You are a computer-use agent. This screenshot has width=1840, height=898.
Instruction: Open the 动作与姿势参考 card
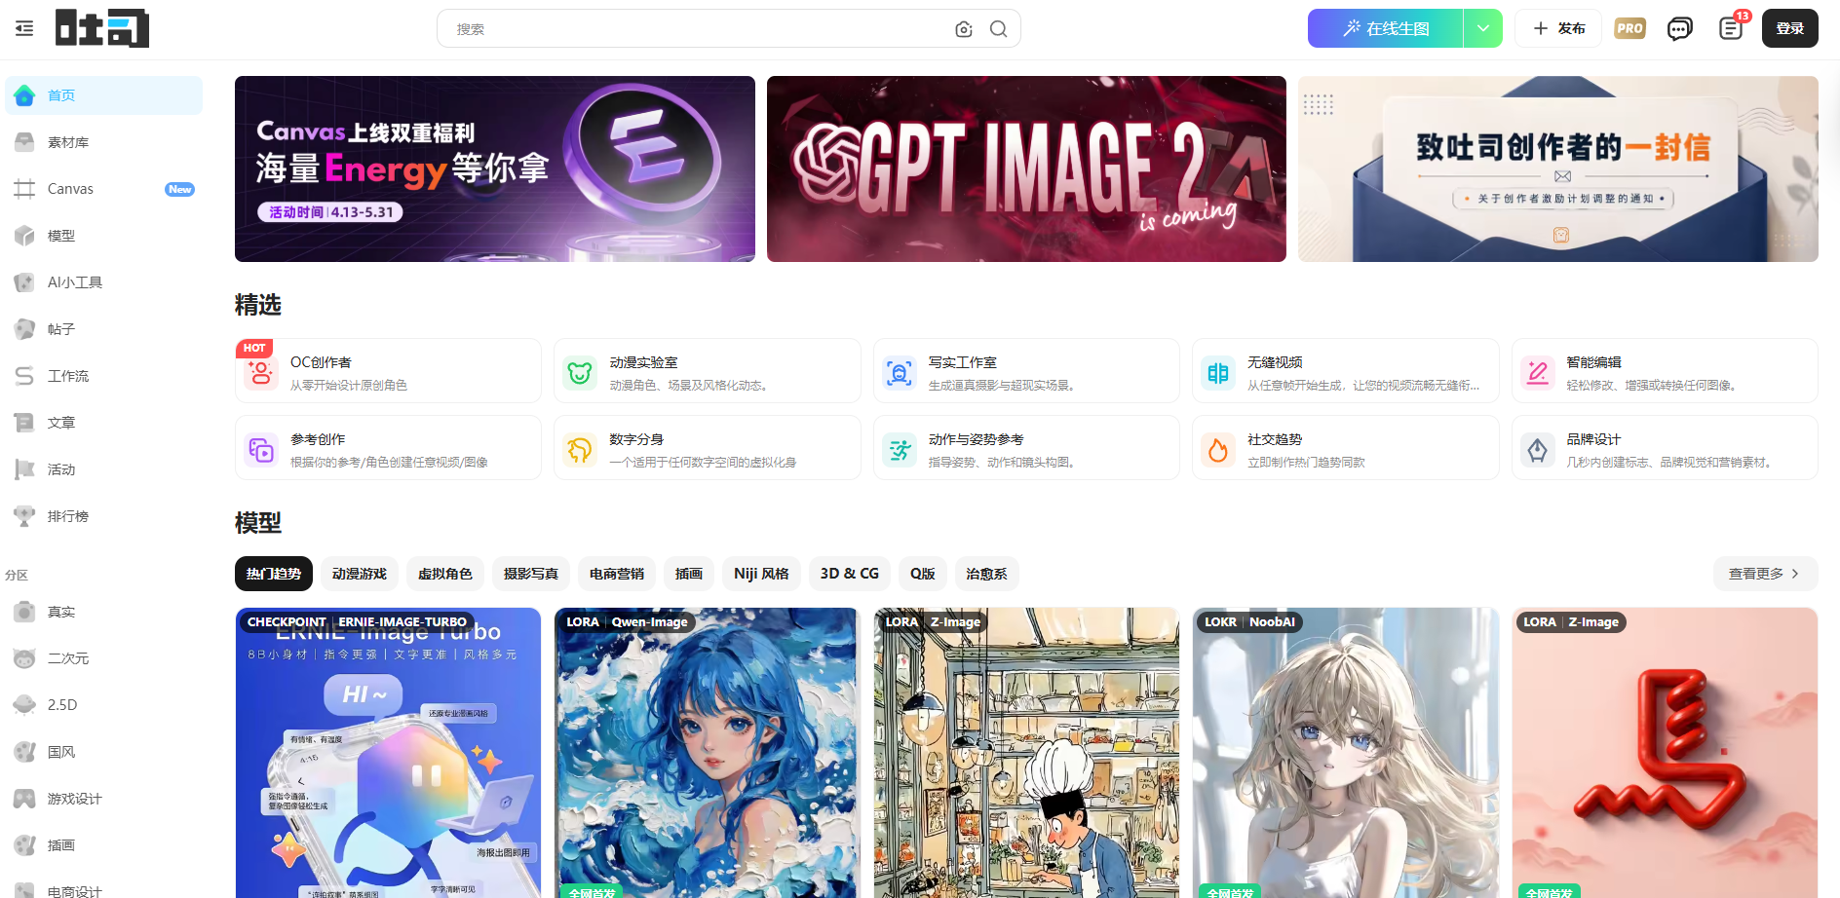point(1026,448)
